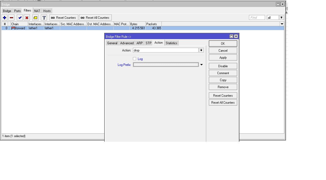Switch to the Ports tab
This screenshot has width=326, height=180.
click(17, 11)
